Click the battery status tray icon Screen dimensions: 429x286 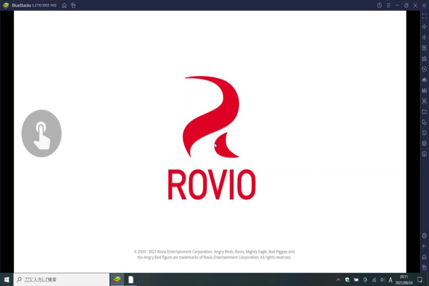click(x=356, y=280)
